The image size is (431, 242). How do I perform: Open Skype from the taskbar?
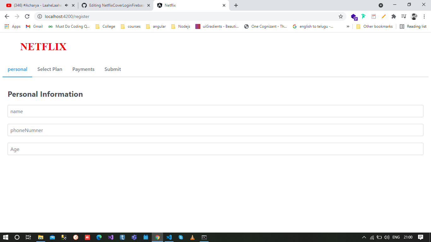point(180,237)
